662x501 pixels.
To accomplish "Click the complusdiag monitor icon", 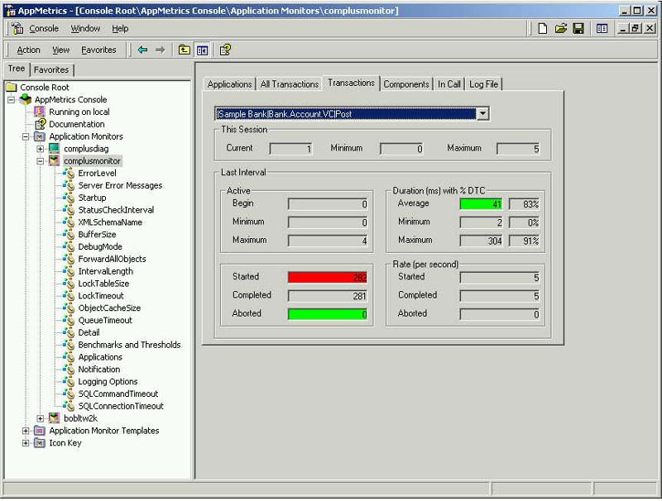I will [x=54, y=149].
